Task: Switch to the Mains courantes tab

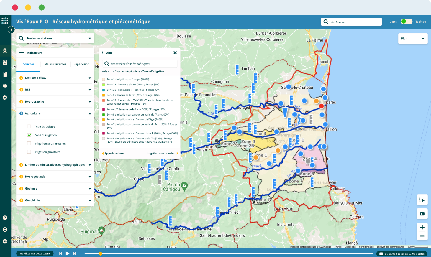Action: (x=55, y=64)
